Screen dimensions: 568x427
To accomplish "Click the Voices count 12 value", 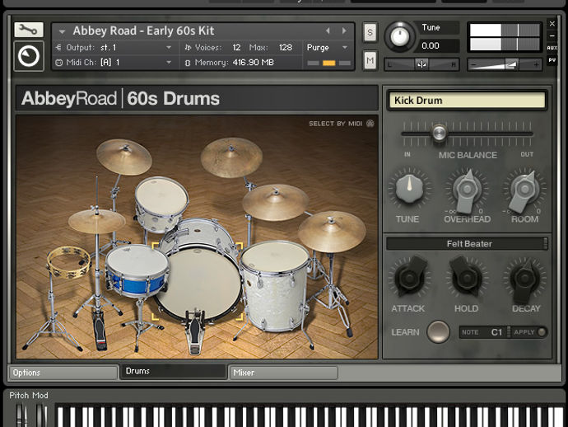I will (236, 48).
